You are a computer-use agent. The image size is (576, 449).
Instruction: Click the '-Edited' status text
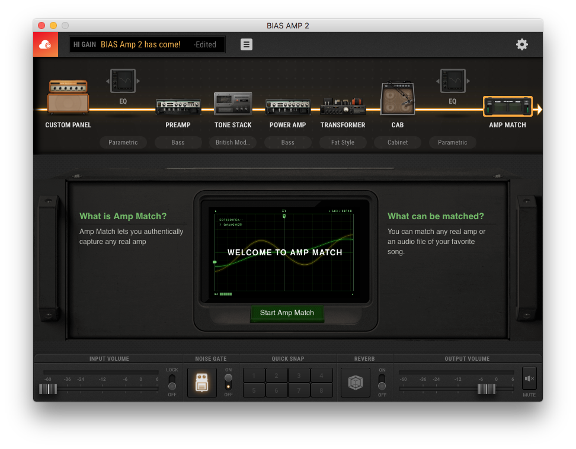[x=204, y=44]
